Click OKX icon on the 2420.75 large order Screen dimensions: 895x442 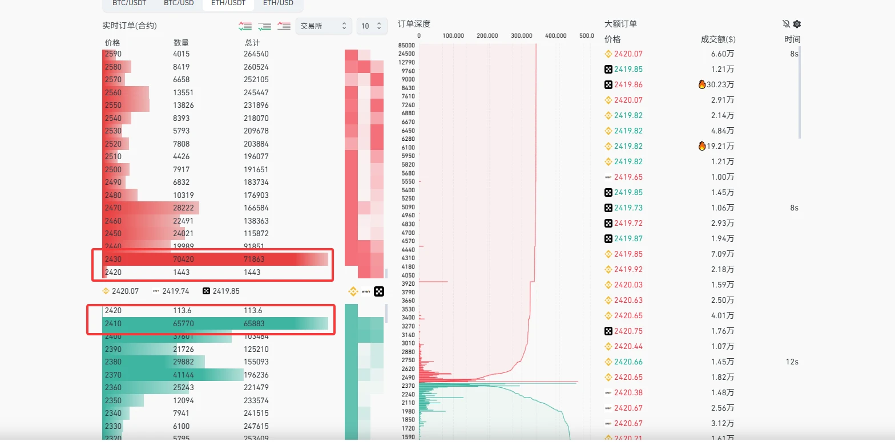[x=608, y=331]
